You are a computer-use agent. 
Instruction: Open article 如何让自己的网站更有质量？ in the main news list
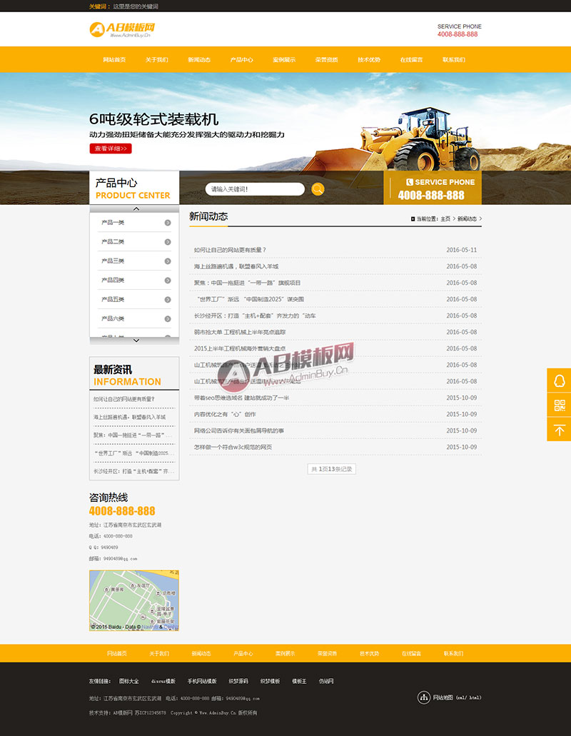tap(230, 250)
